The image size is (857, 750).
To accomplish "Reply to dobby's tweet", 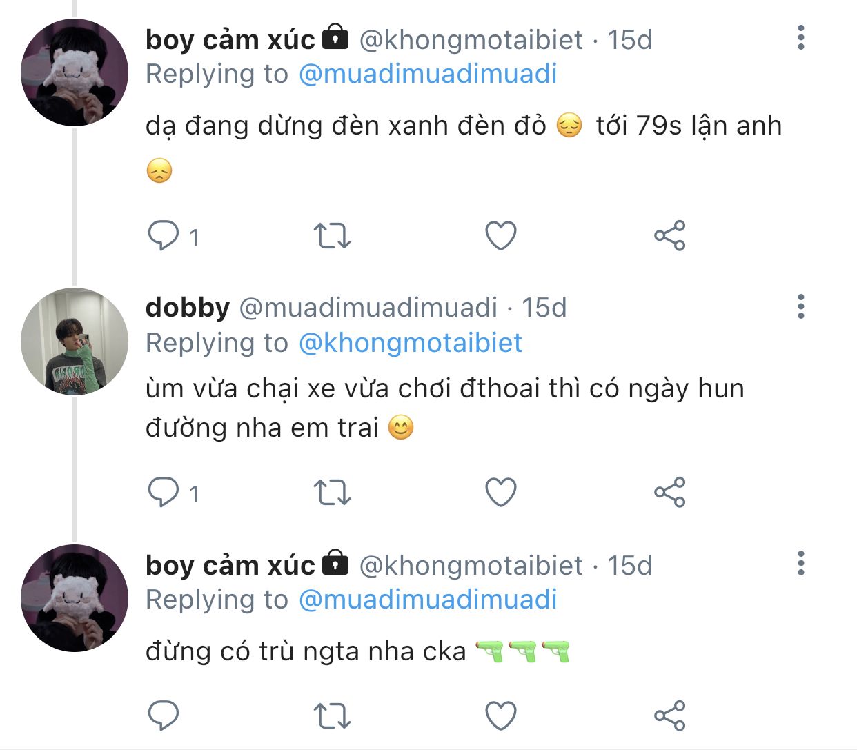I will pyautogui.click(x=164, y=493).
